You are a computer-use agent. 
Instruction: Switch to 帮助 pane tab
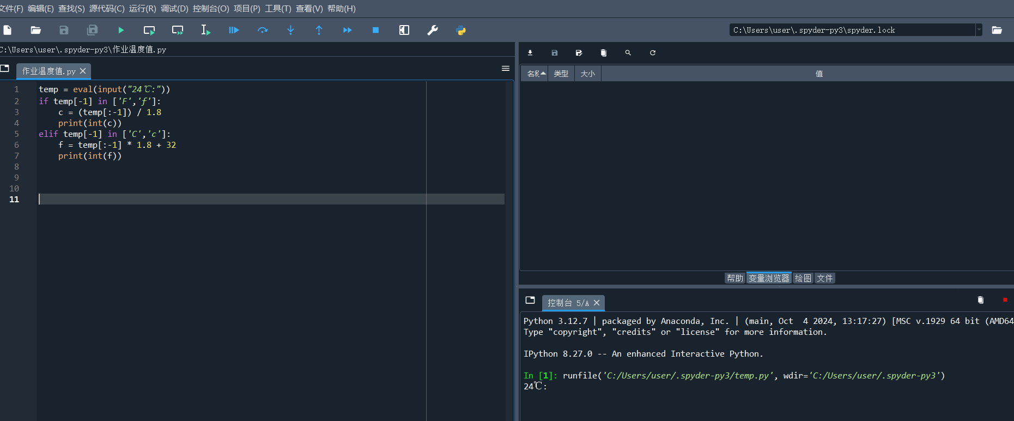(x=735, y=278)
